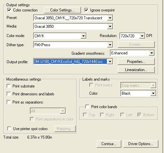Click the Properties button
This screenshot has width=164, height=153.
click(x=136, y=62)
